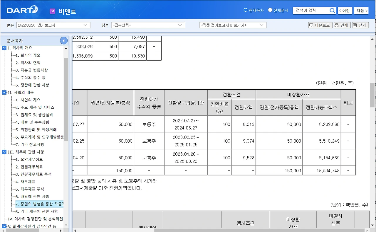Open 4. 매출 및 수주상황
The image size is (376, 232).
pos(32,122)
